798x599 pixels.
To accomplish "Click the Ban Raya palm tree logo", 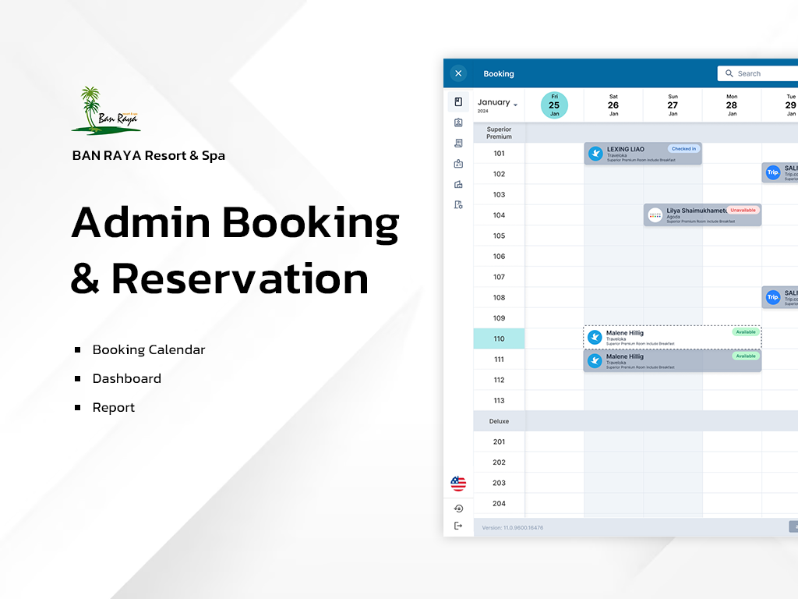I will pyautogui.click(x=105, y=111).
